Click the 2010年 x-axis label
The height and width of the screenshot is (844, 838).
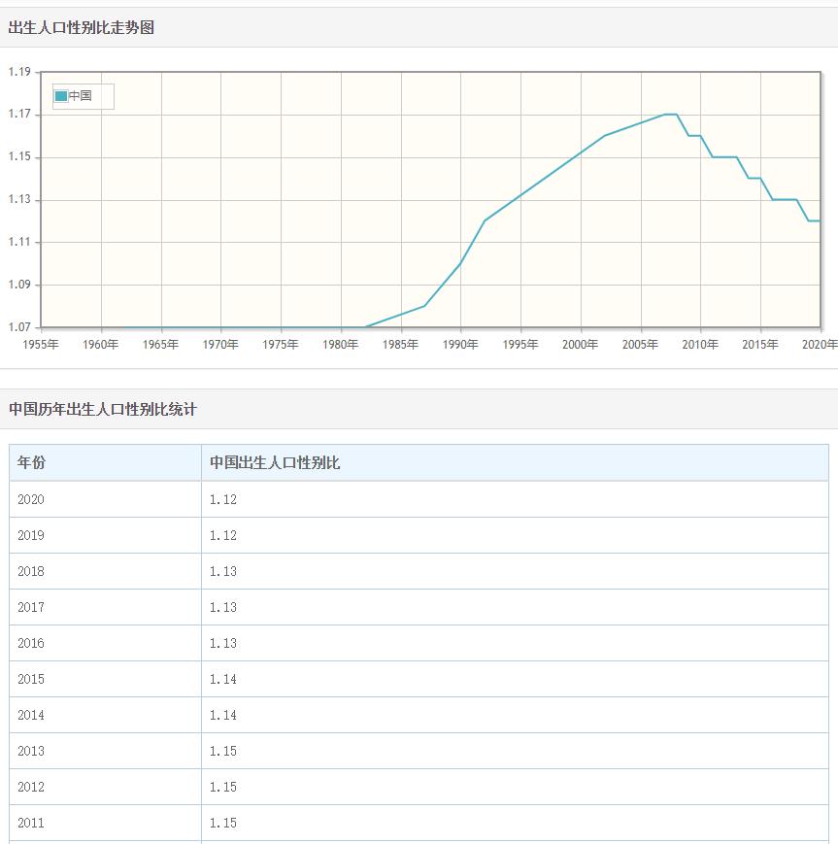700,345
